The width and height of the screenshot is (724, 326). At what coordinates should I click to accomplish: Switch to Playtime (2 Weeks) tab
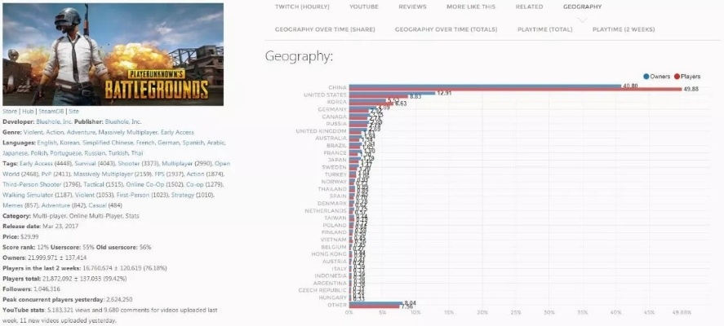[624, 29]
